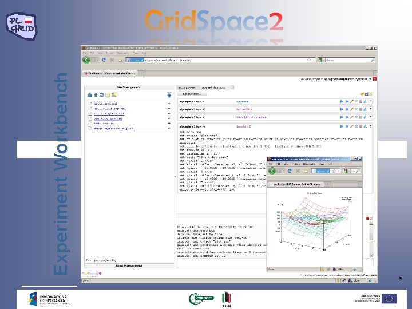412x309 pixels.
Task: Click the output panel scroll-down arrow
Action: coord(371,255)
